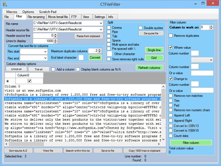This screenshot has height=166, width=221.
Task: Click the Column0 grid header
Action: 29,75
